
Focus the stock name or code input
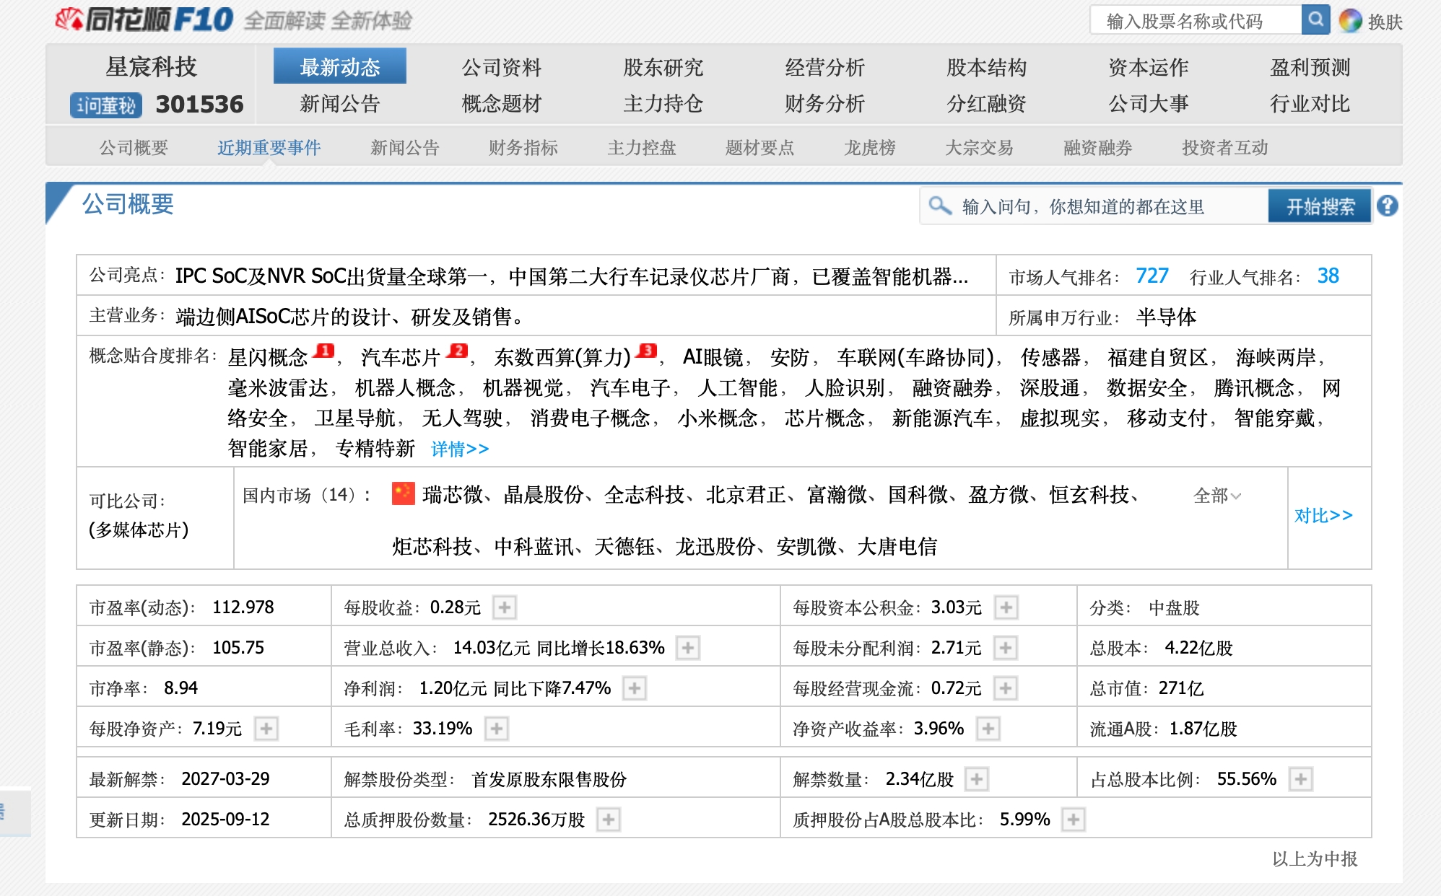pos(1196,20)
